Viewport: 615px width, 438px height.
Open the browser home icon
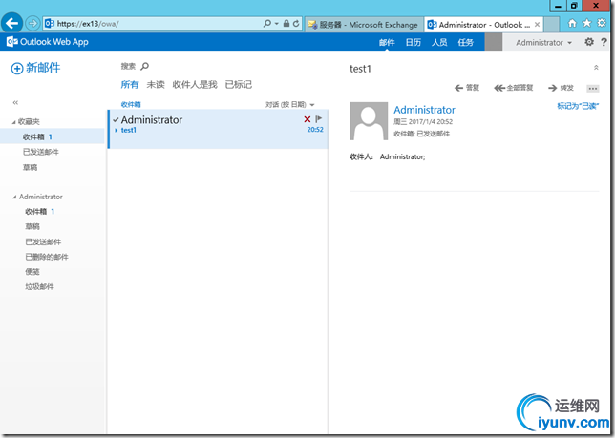[572, 23]
